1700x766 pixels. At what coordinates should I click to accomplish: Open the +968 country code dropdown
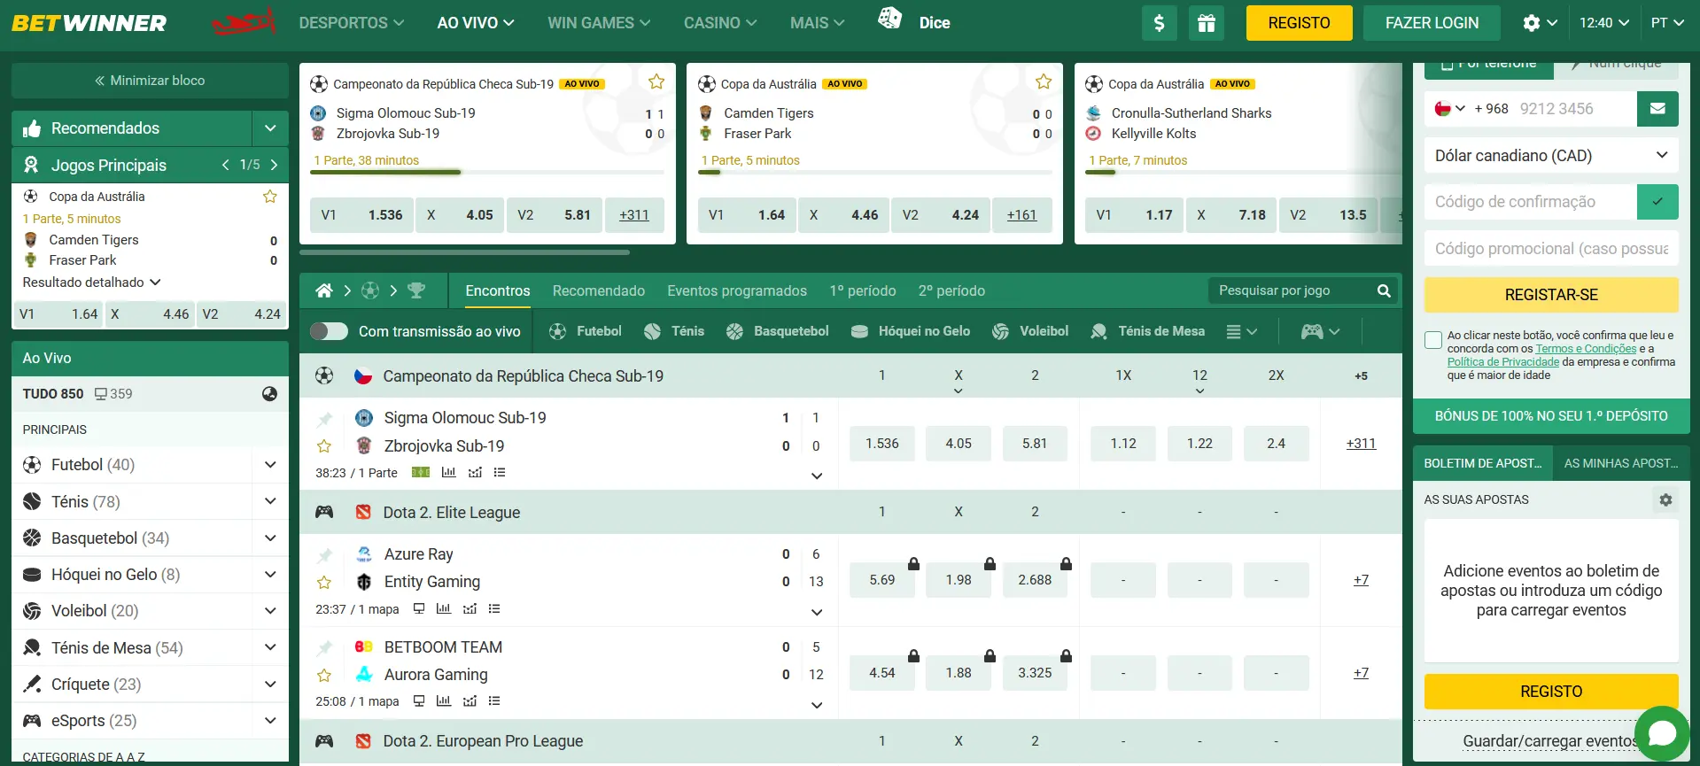[1449, 109]
